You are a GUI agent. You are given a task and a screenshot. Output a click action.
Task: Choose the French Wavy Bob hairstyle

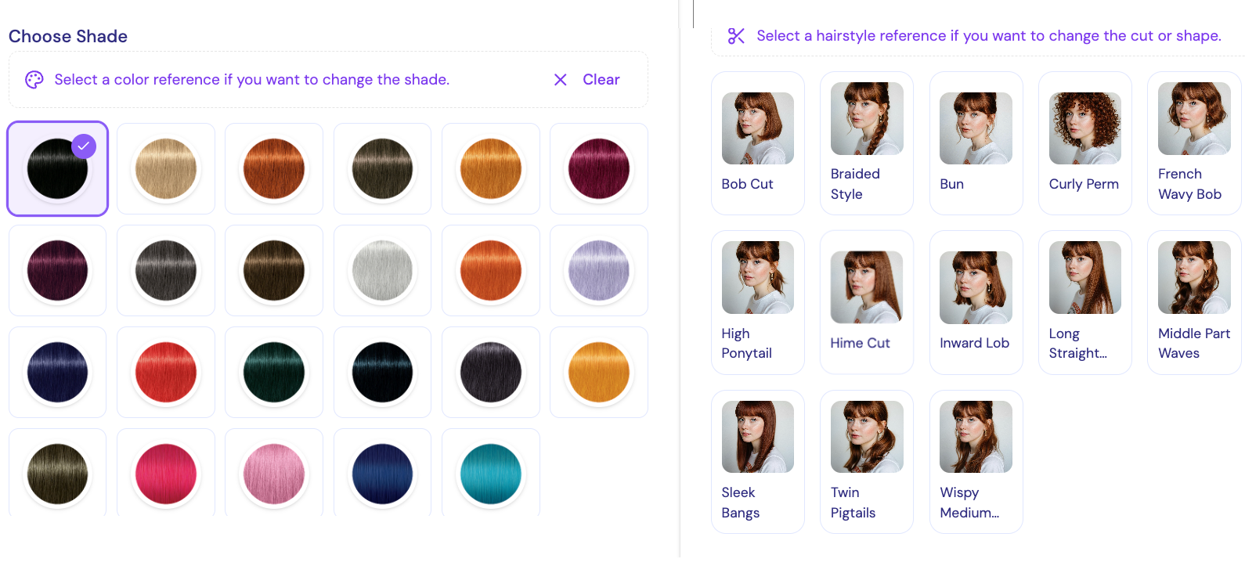(x=1194, y=143)
